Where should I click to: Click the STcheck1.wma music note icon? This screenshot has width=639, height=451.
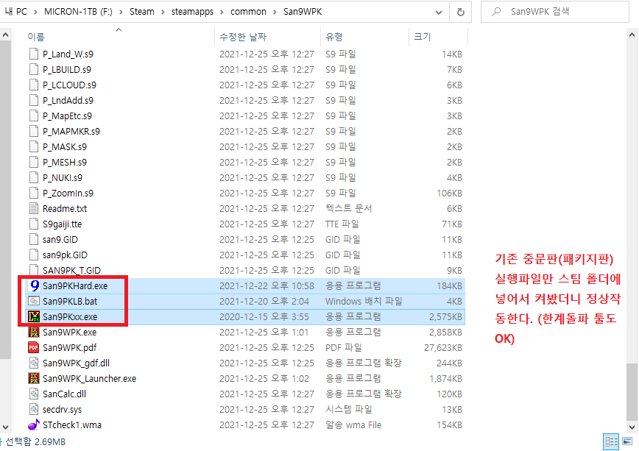point(34,425)
